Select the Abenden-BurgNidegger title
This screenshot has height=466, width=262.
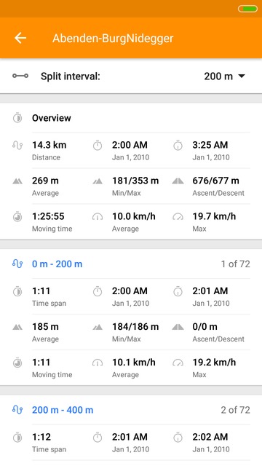pos(113,39)
